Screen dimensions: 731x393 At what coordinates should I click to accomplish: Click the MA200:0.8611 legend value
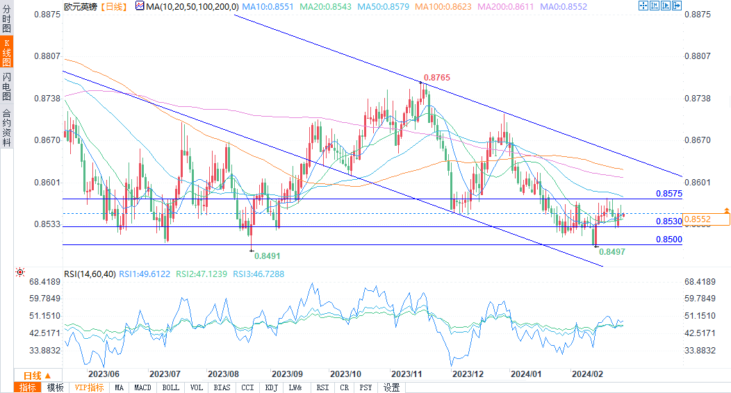point(506,6)
